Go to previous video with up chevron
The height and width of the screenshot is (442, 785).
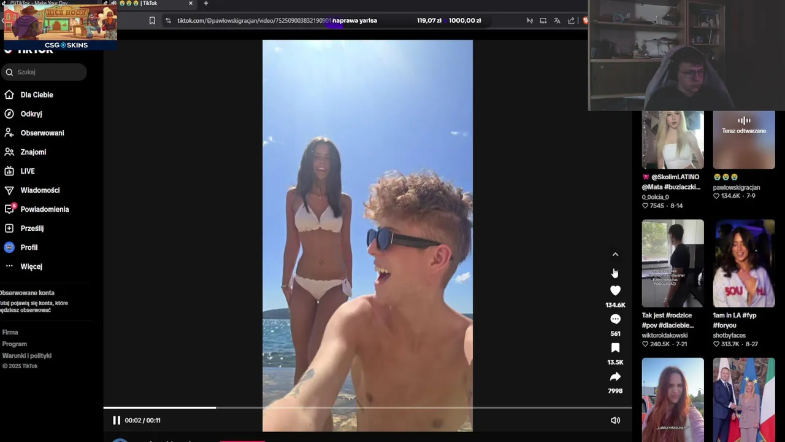pyautogui.click(x=615, y=255)
